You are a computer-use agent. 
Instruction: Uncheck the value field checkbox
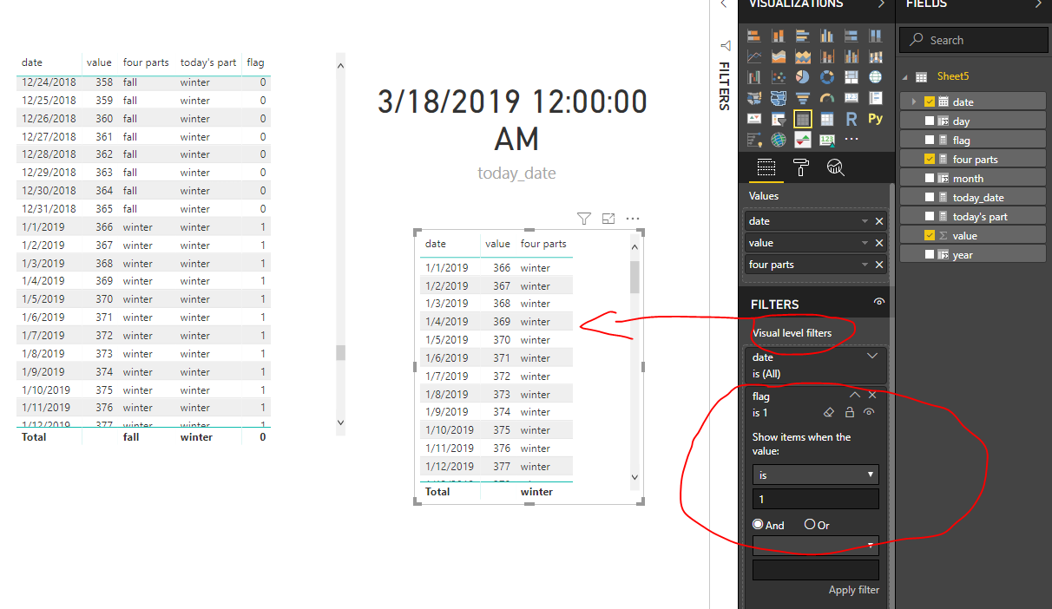930,235
